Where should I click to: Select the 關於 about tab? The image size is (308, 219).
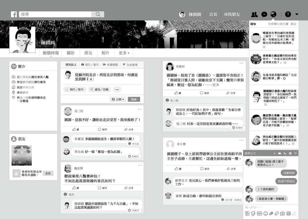71,53
